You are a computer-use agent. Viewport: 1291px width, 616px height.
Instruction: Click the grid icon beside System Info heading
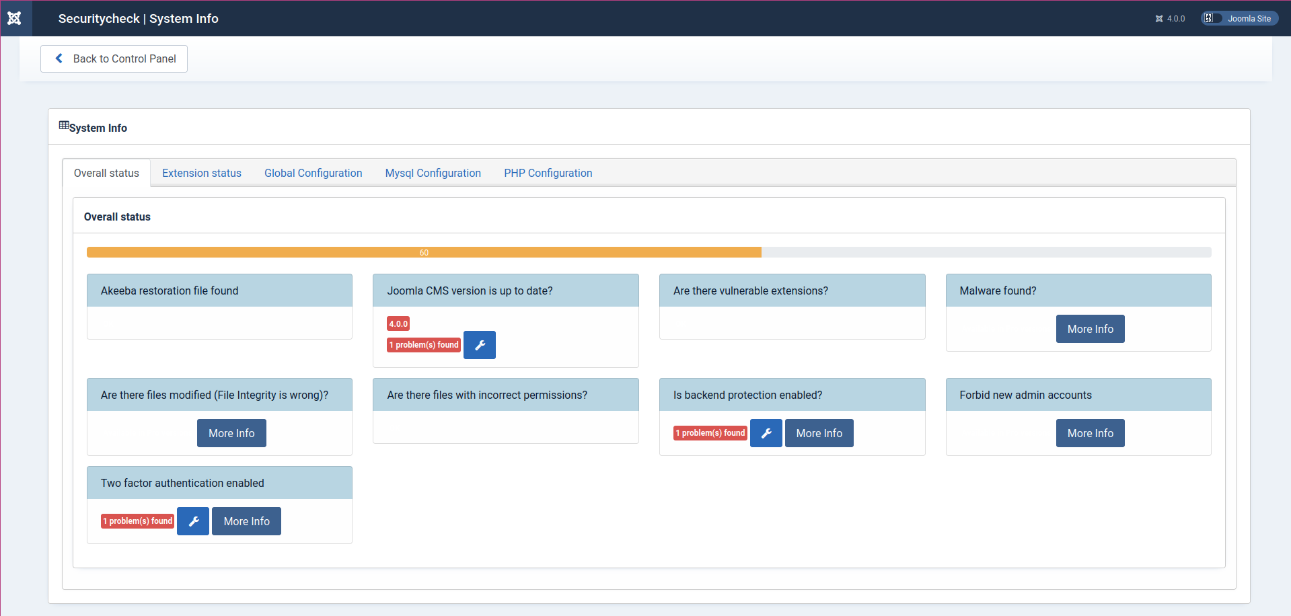64,125
